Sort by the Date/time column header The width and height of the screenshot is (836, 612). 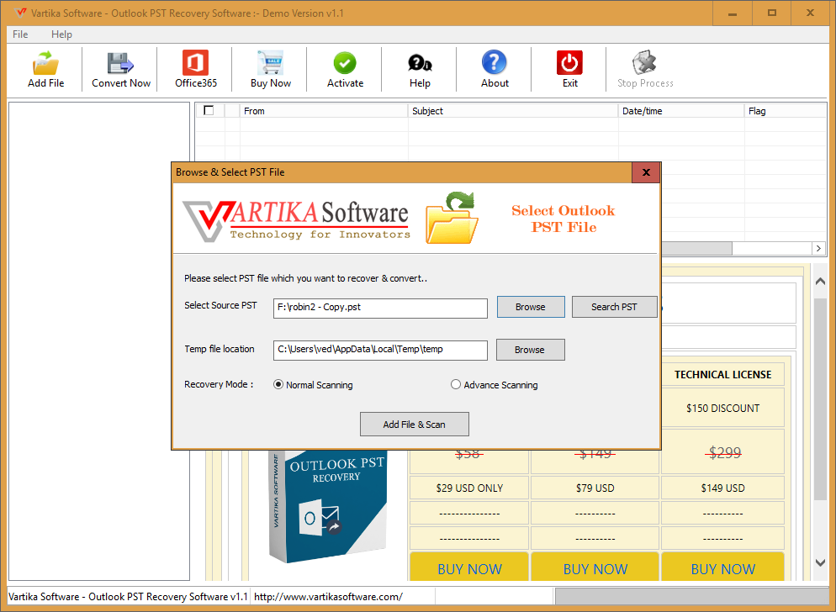(681, 111)
